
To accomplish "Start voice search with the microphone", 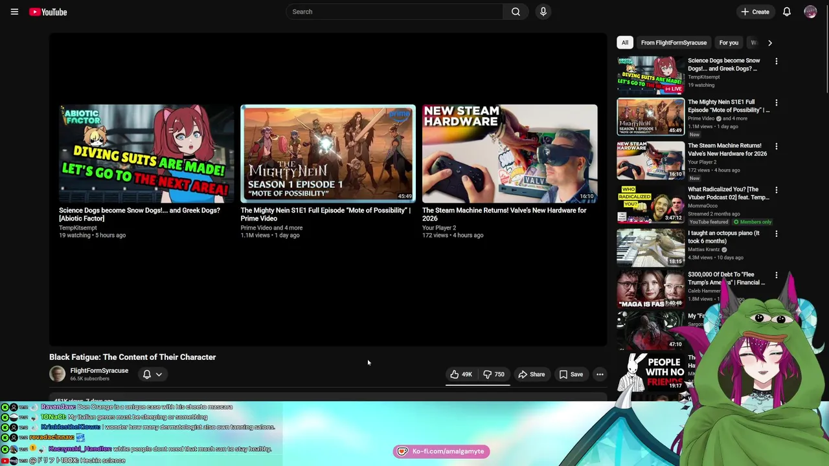I will (x=543, y=12).
